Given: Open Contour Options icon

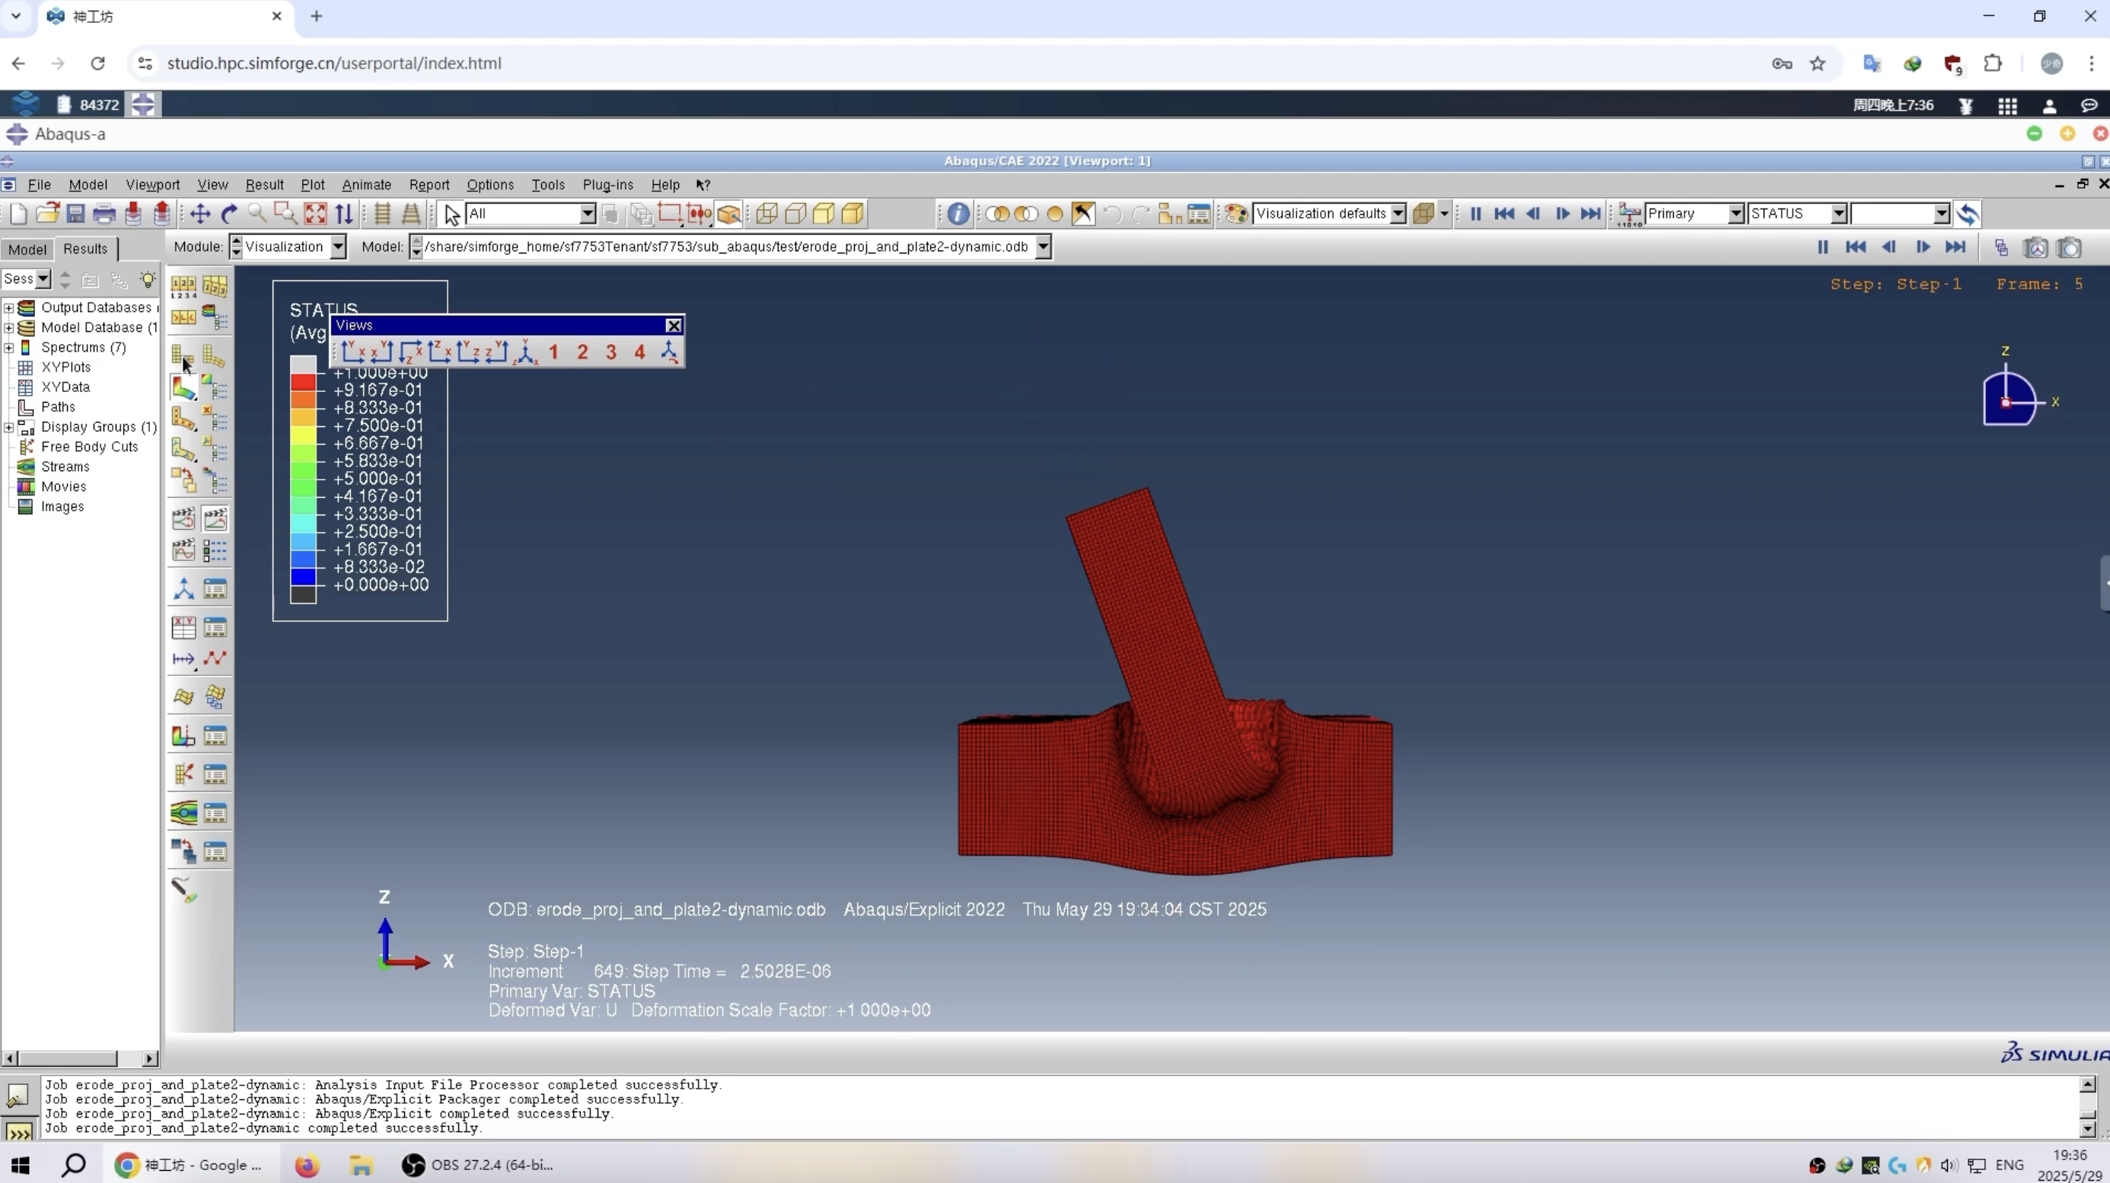Looking at the screenshot, I should point(215,387).
